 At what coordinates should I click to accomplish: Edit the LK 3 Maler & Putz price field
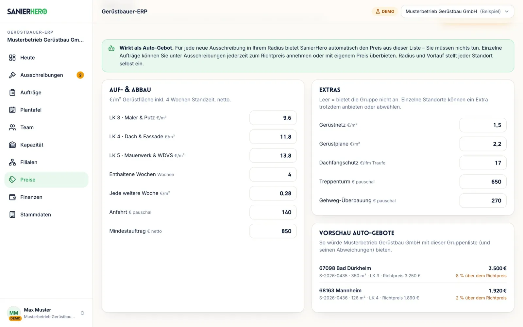click(273, 118)
